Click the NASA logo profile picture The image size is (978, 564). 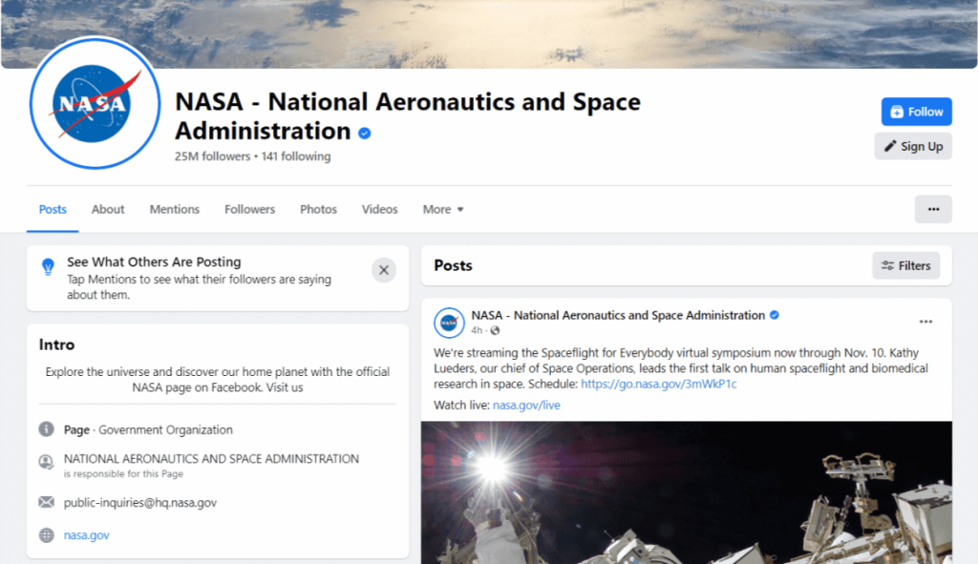95,103
